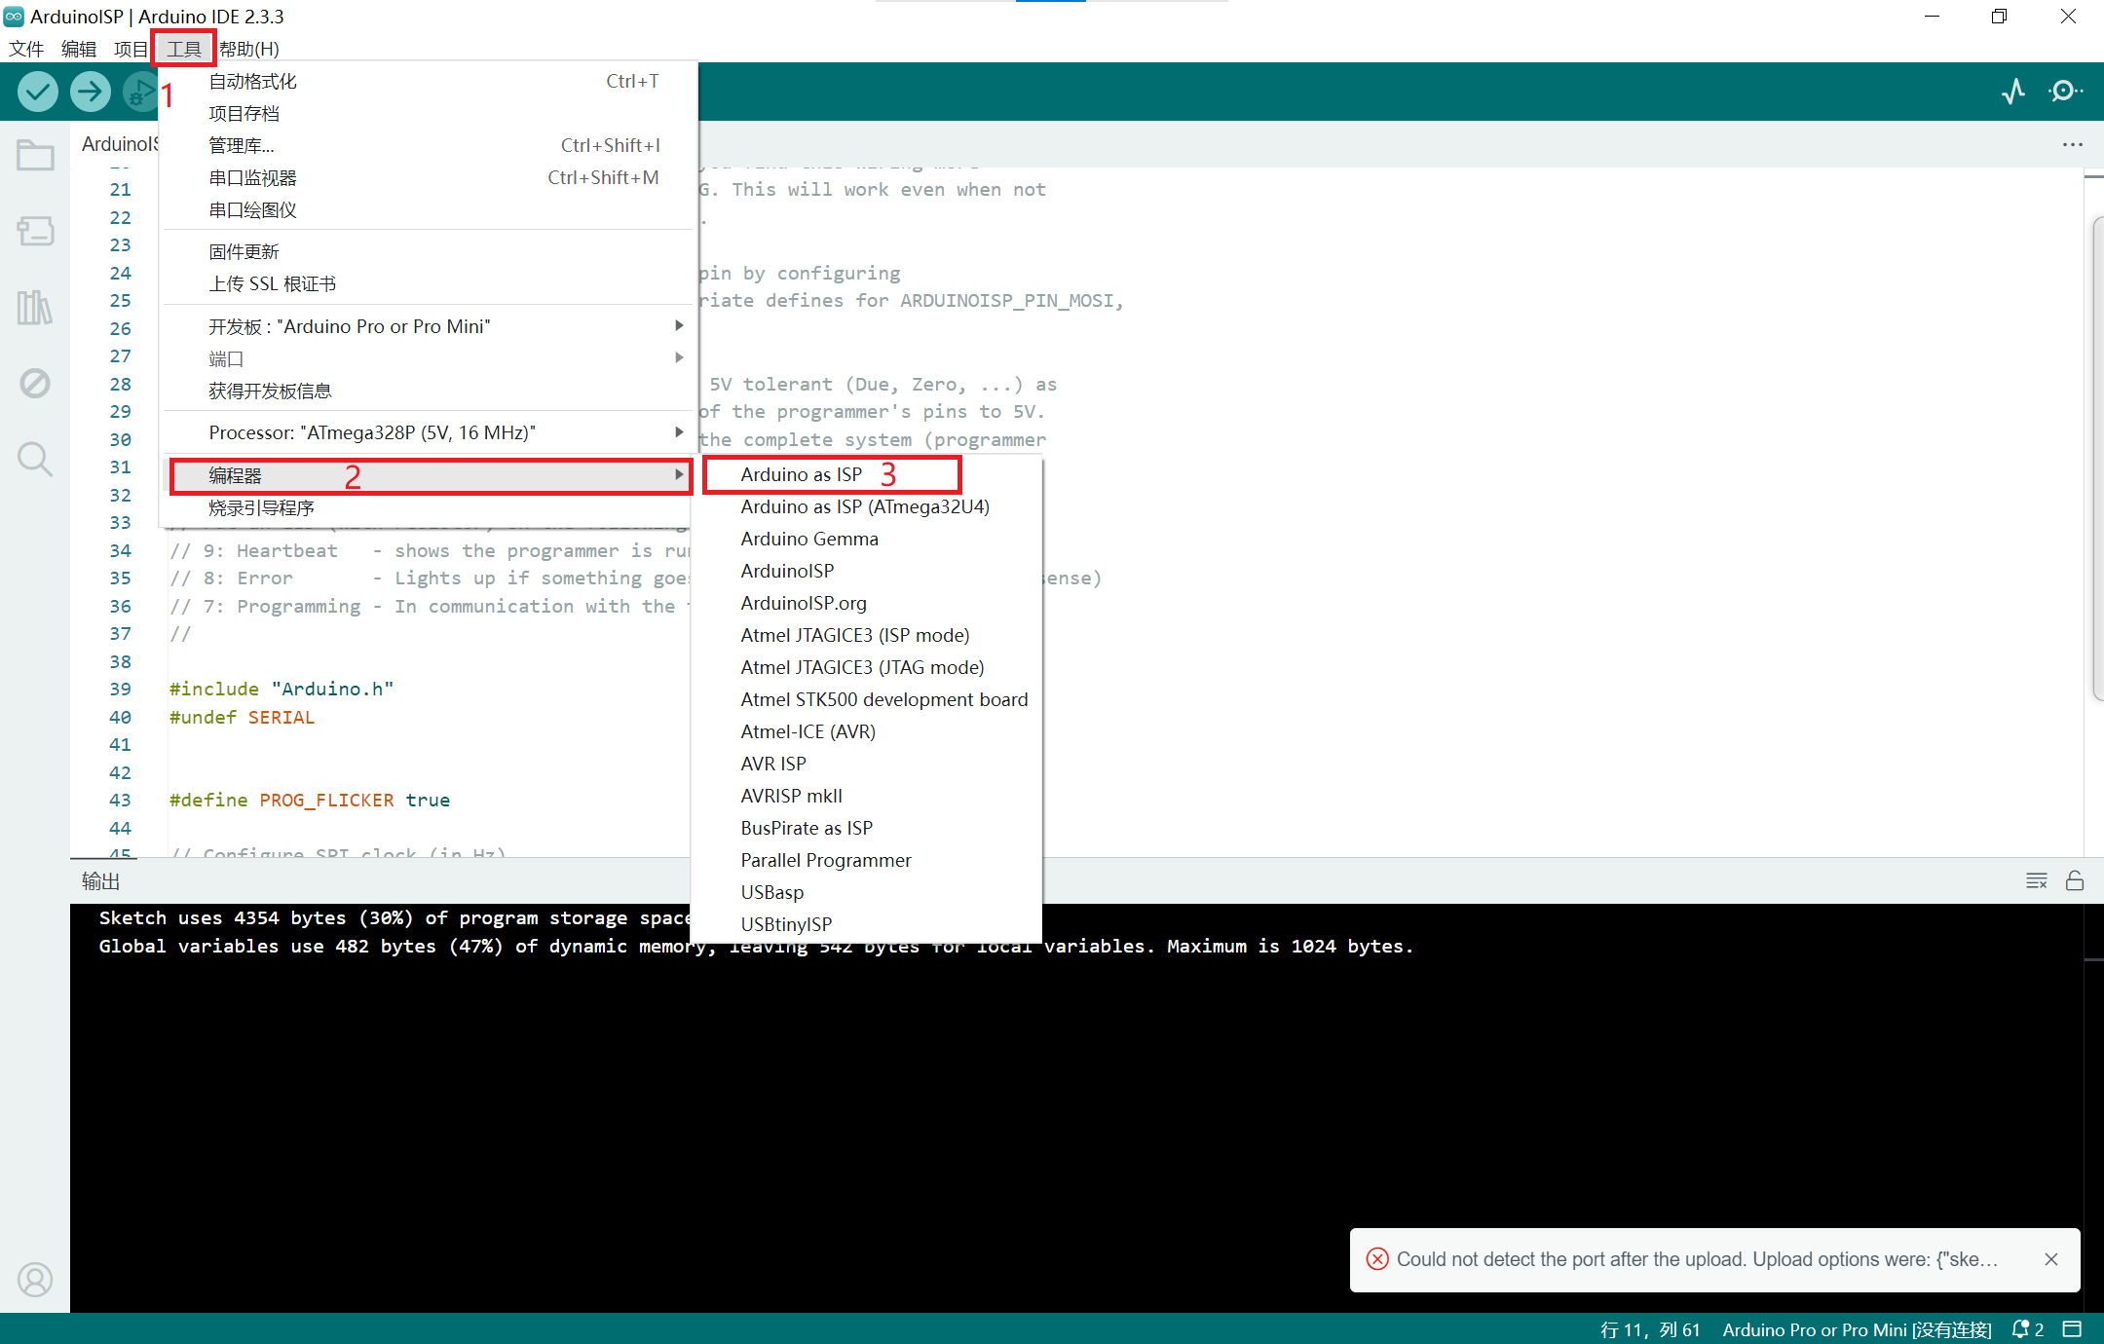Screen dimensions: 2104x1344
Task: Click the Upload arrow button
Action: (91, 92)
